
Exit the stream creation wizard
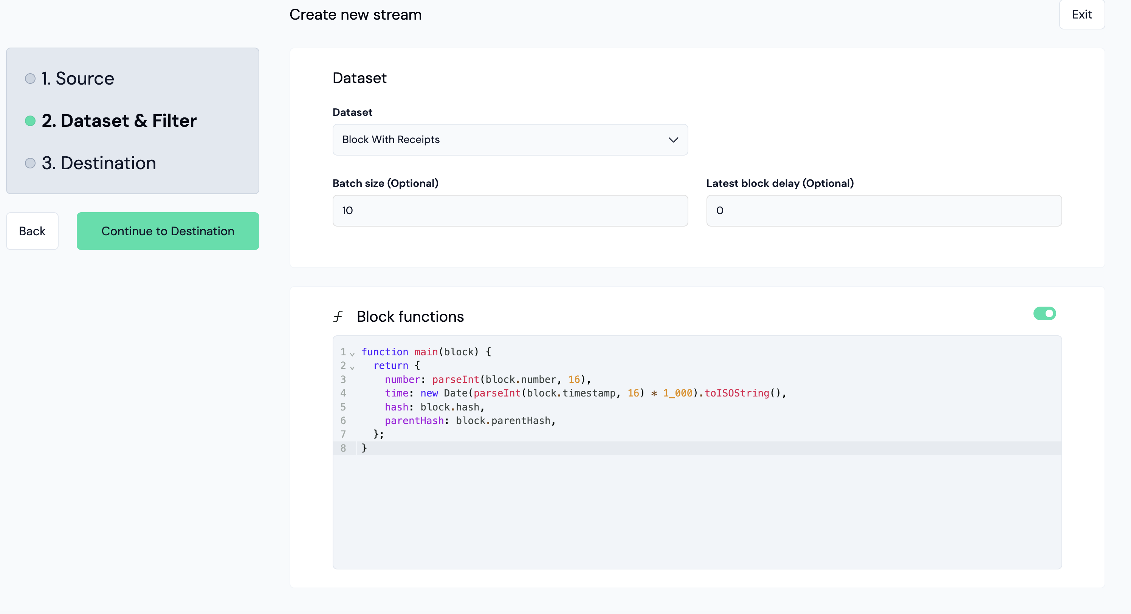[1081, 14]
